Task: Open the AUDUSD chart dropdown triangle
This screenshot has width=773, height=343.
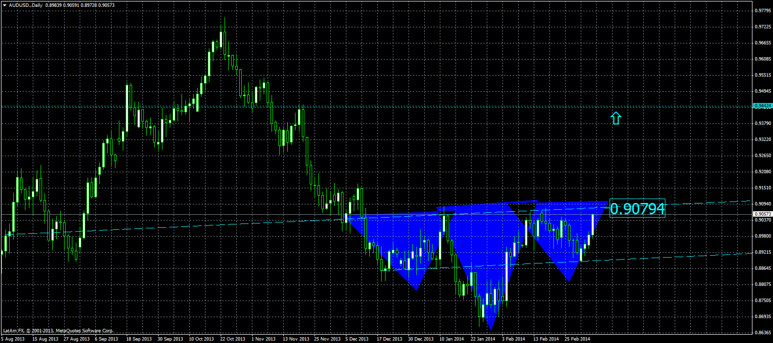Action: tap(4, 5)
